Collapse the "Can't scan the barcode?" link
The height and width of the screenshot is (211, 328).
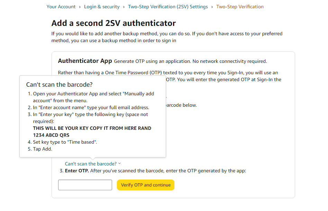91,164
